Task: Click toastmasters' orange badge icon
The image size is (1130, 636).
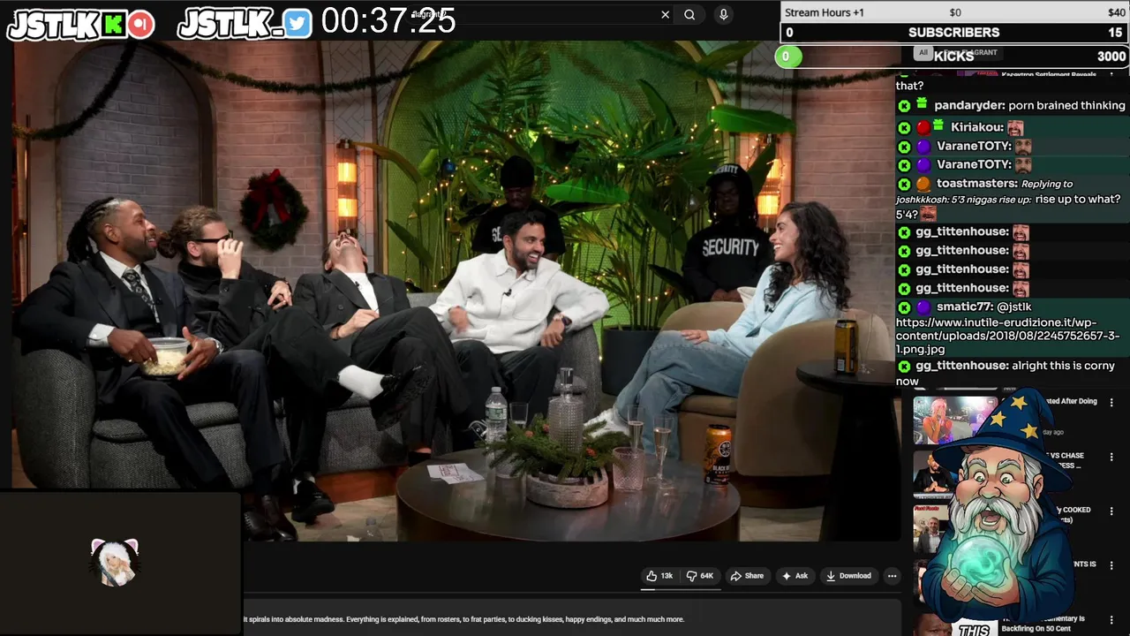Action: pos(923,185)
